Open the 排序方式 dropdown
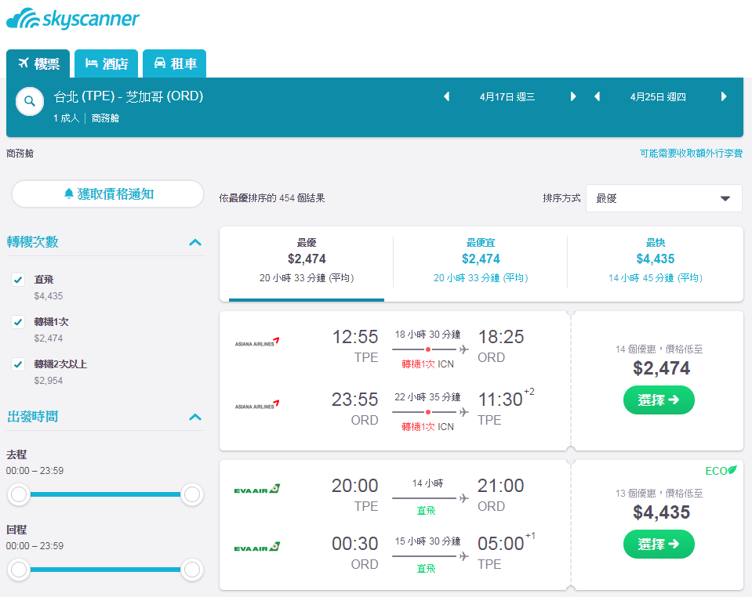The image size is (752, 597). point(663,198)
